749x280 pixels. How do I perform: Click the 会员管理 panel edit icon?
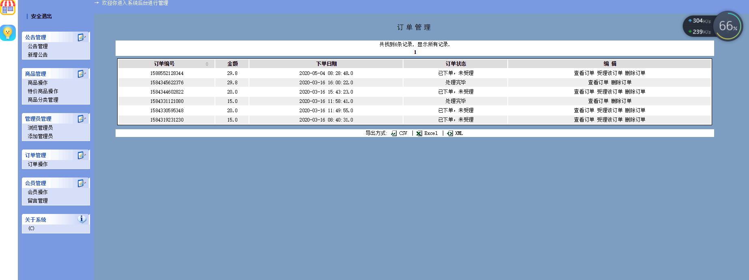[82, 183]
